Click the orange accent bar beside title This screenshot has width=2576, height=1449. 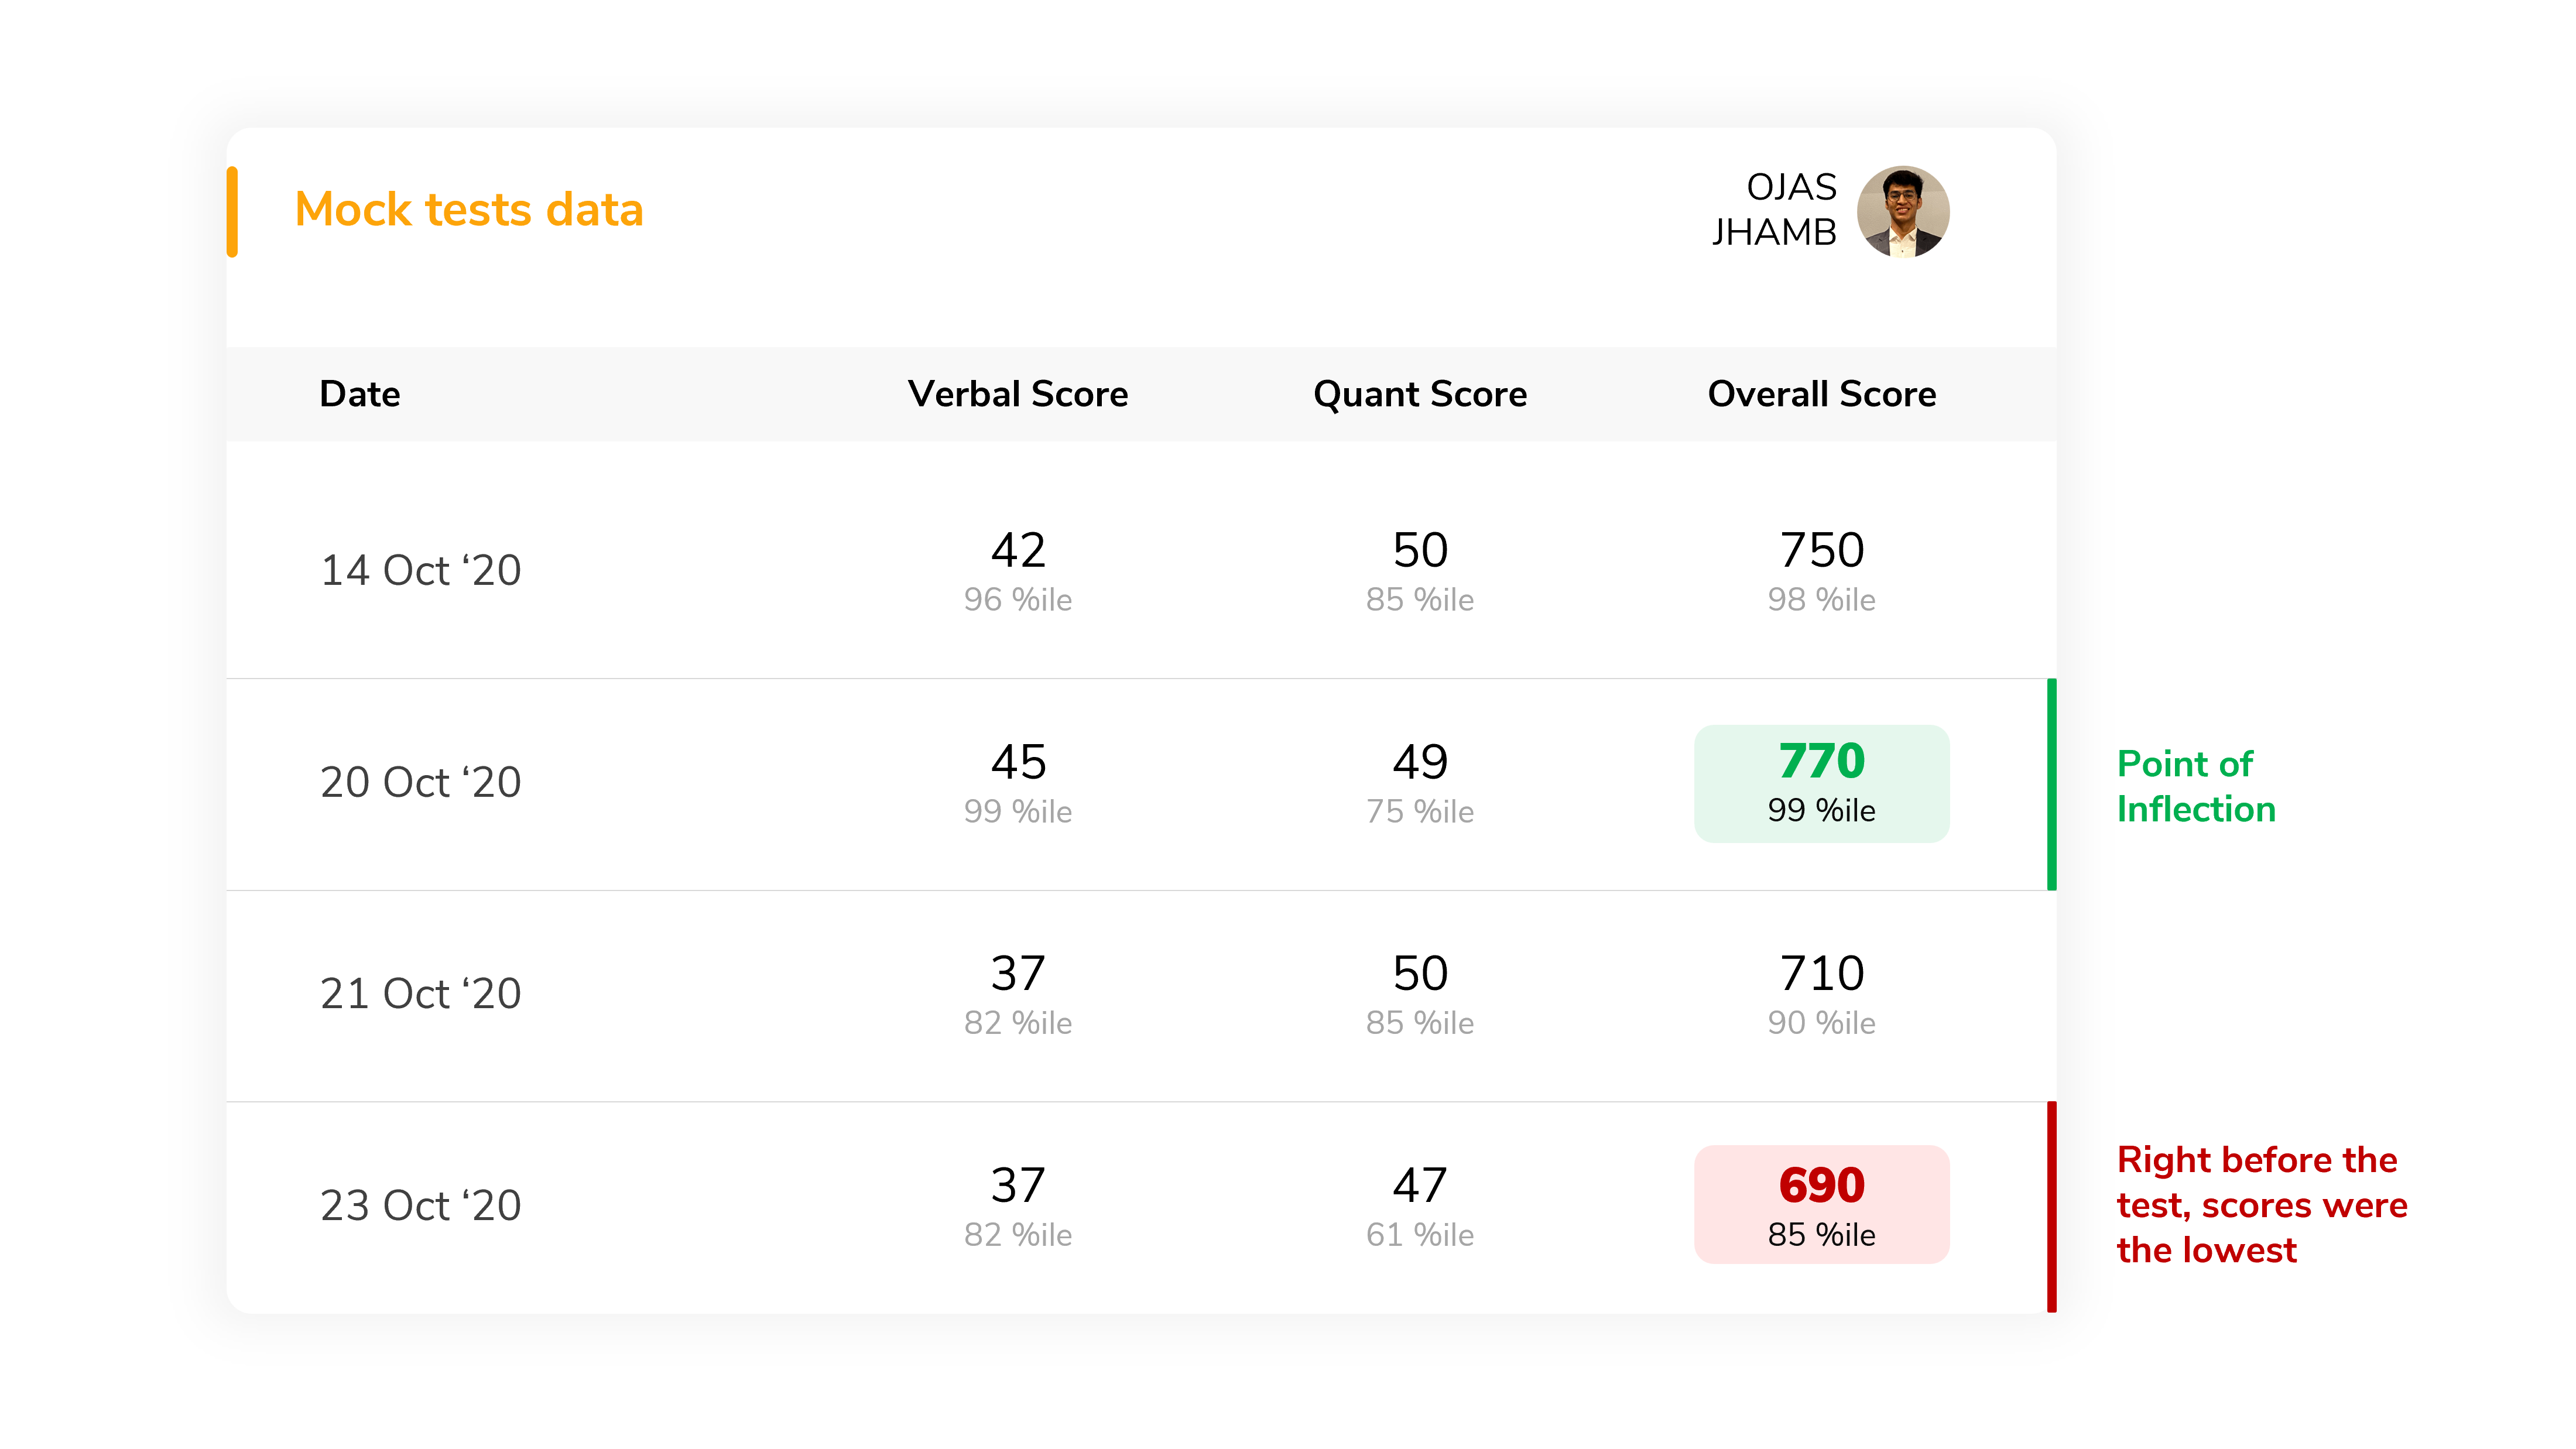pos(232,211)
